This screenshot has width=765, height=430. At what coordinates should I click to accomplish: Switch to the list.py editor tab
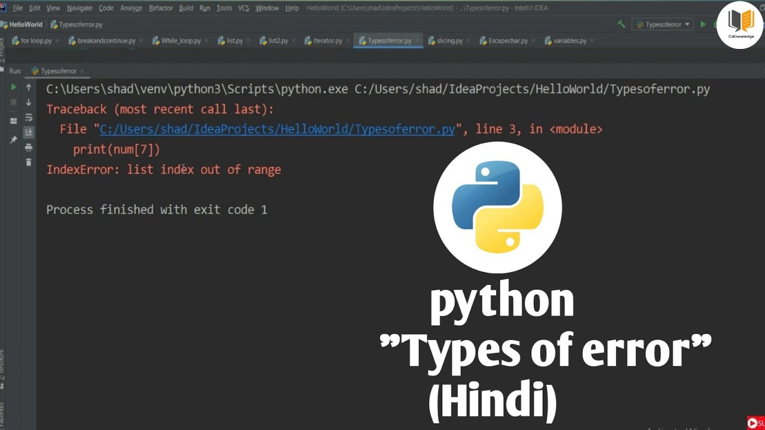tap(234, 41)
